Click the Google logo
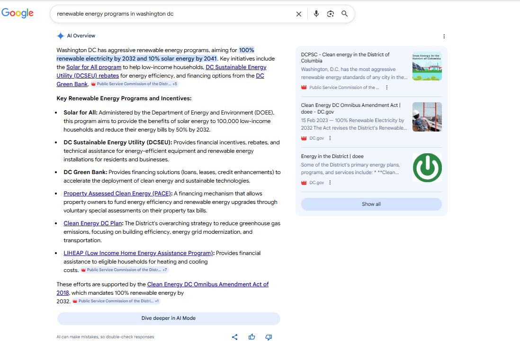The height and width of the screenshot is (352, 520). click(18, 13)
